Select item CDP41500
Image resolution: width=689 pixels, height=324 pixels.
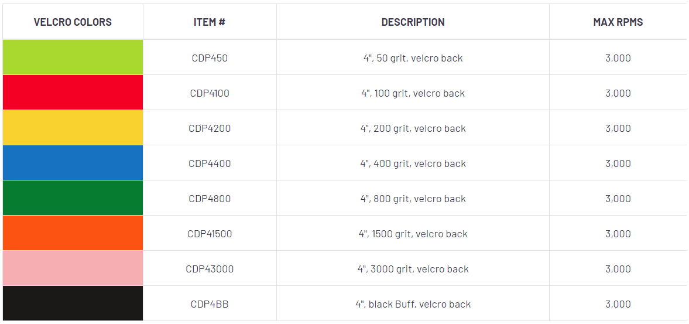210,234
